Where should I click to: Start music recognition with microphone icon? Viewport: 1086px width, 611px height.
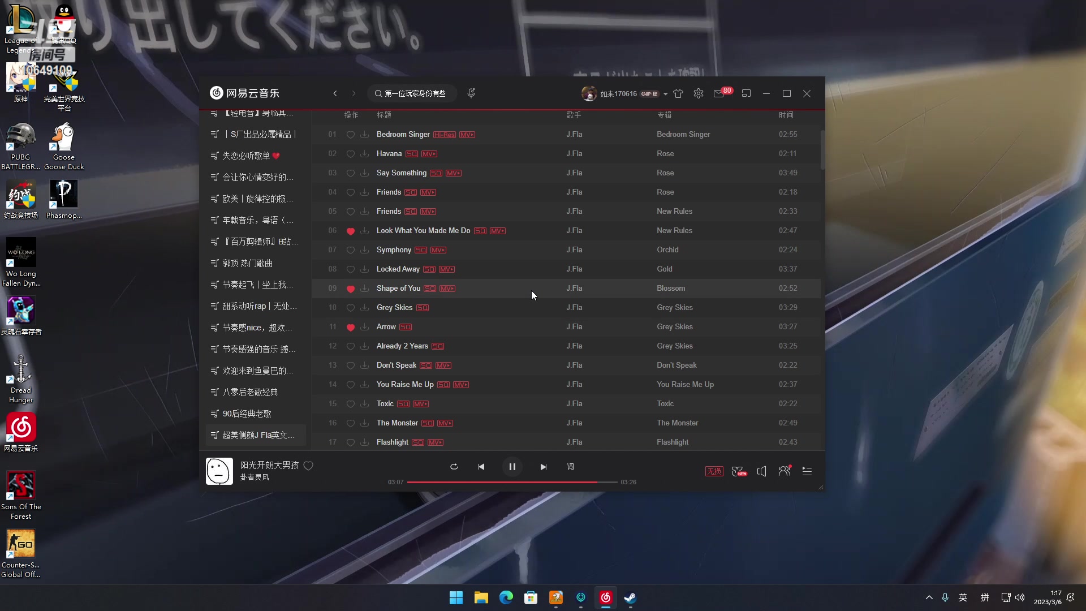472,93
